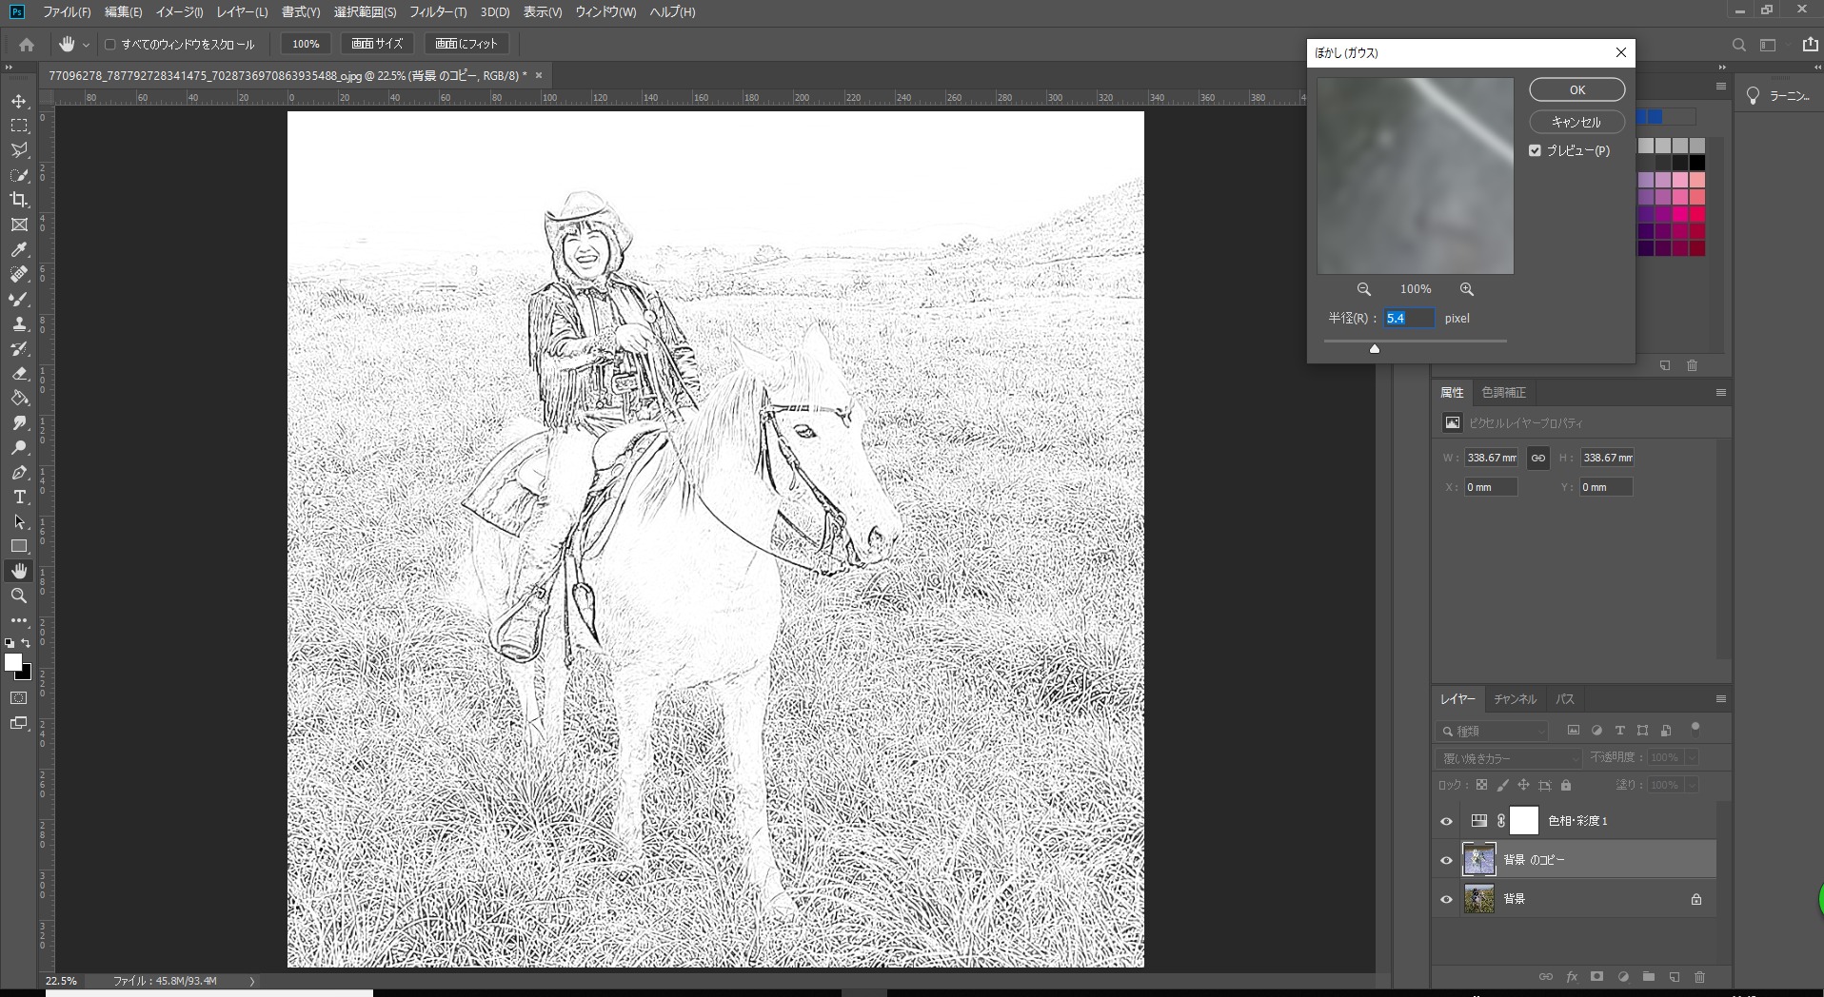
Task: Hide the 背景 のコピー layer
Action: [x=1446, y=860]
